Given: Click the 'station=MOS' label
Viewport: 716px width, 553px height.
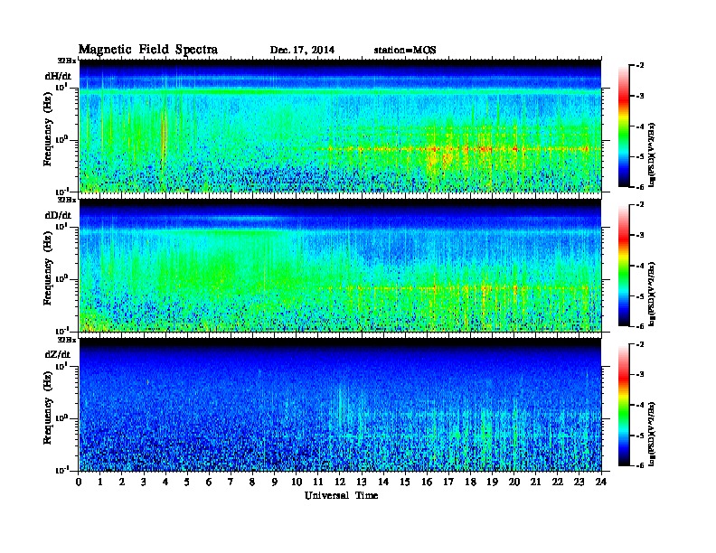Looking at the screenshot, I should (x=405, y=50).
